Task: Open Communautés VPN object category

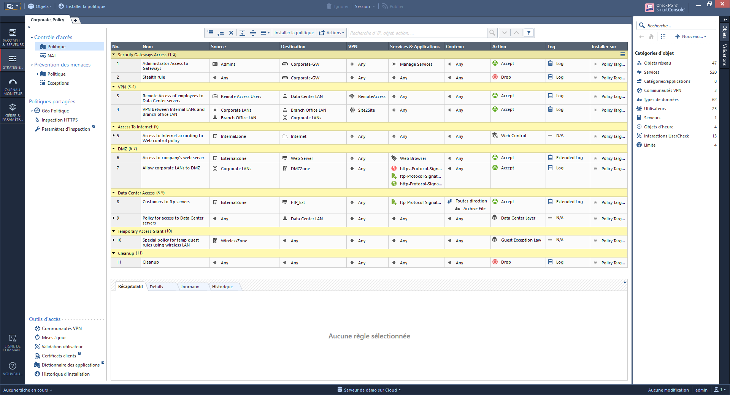Action: (x=676, y=90)
